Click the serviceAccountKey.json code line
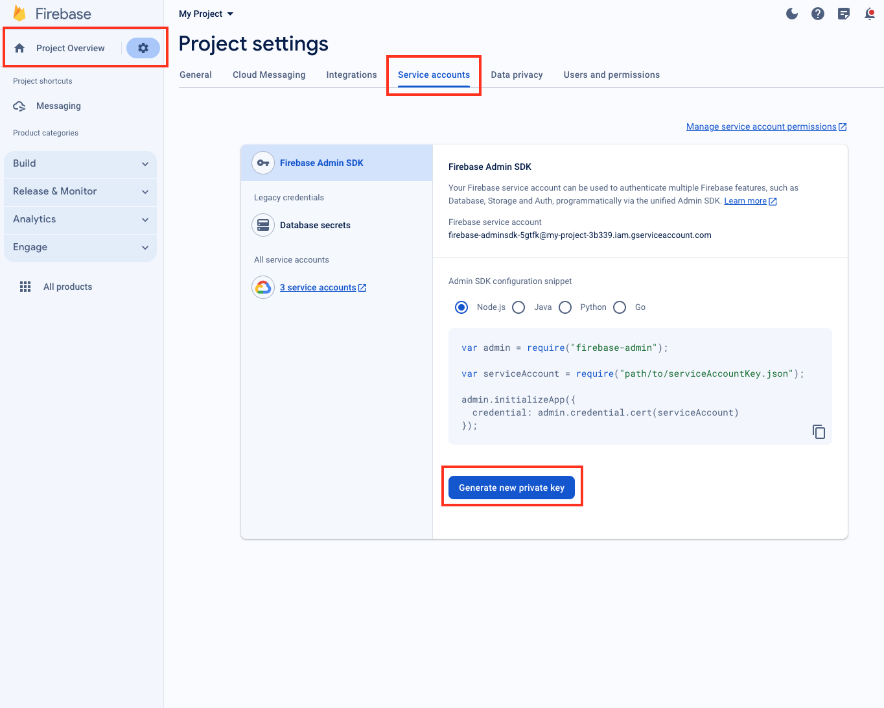The height and width of the screenshot is (708, 884). click(633, 374)
